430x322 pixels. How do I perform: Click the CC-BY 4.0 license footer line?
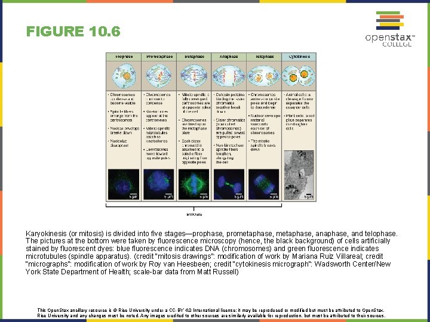tap(211, 310)
